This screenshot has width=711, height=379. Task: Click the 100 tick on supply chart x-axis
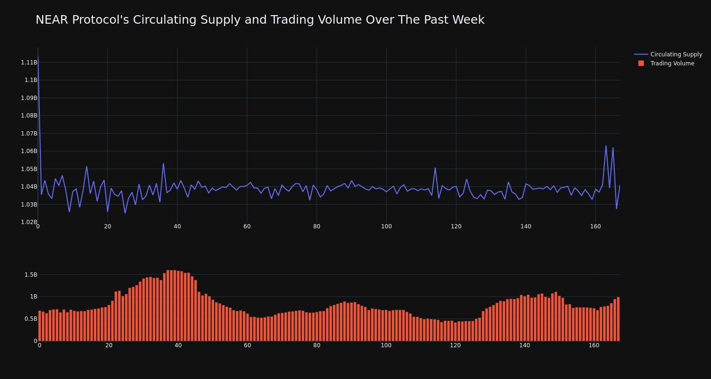[386, 226]
